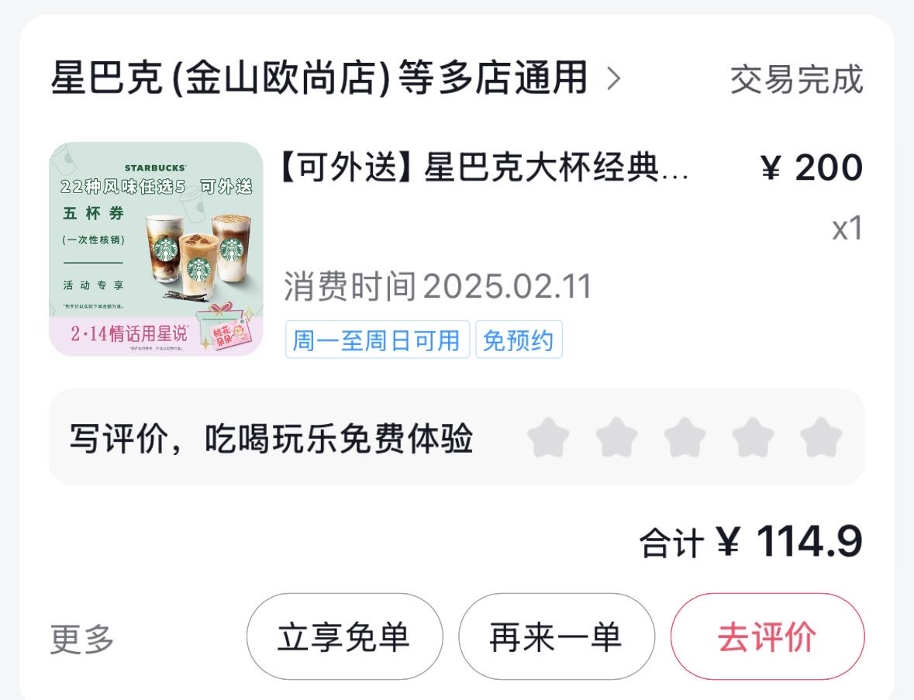View the 交易完成 order status
This screenshot has width=914, height=700.
click(796, 79)
